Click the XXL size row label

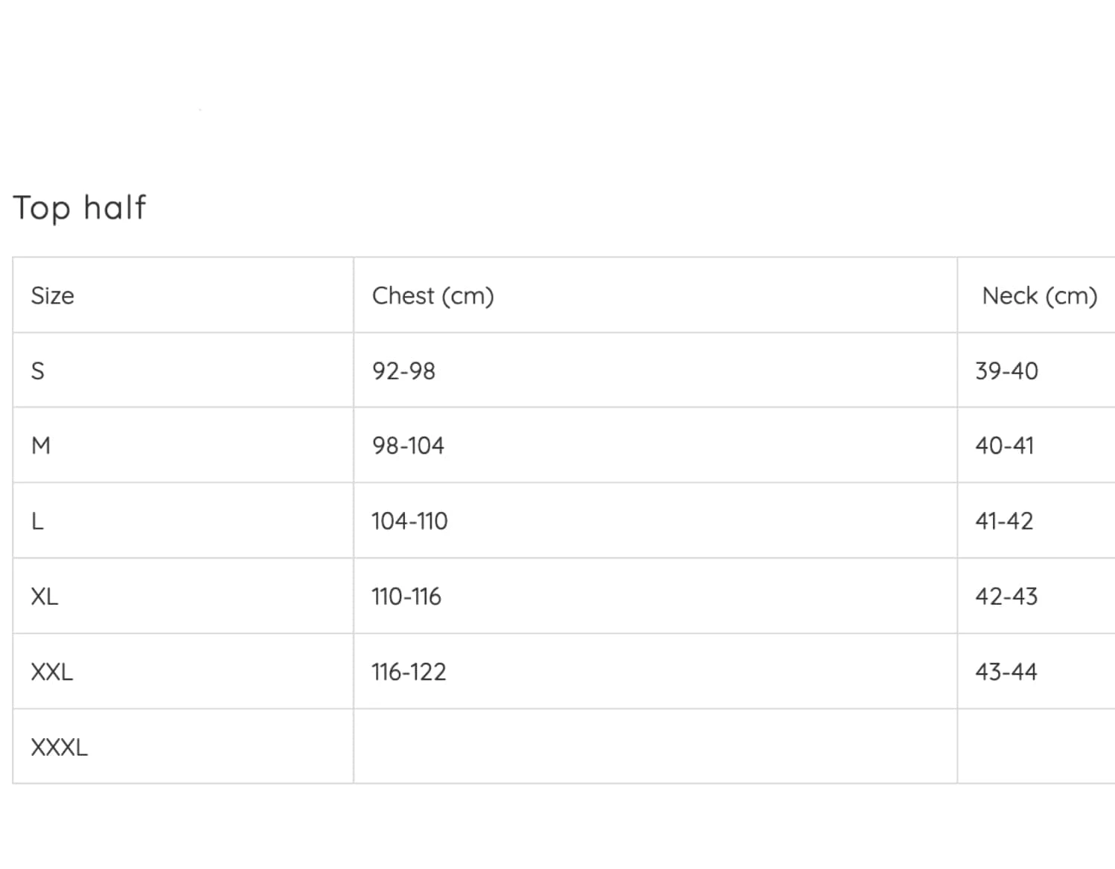52,673
